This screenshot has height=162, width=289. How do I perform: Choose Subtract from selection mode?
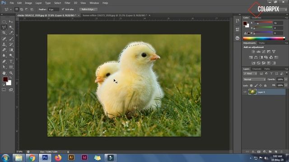point(27,9)
